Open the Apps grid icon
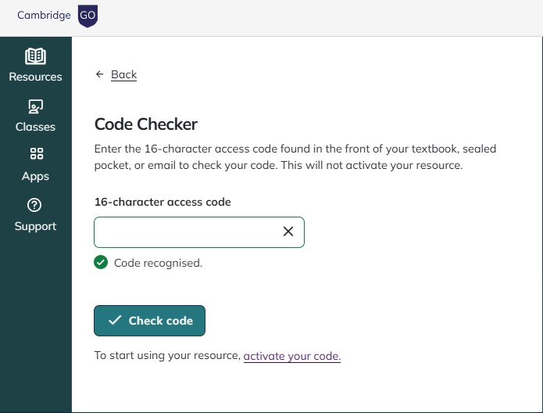 point(35,155)
